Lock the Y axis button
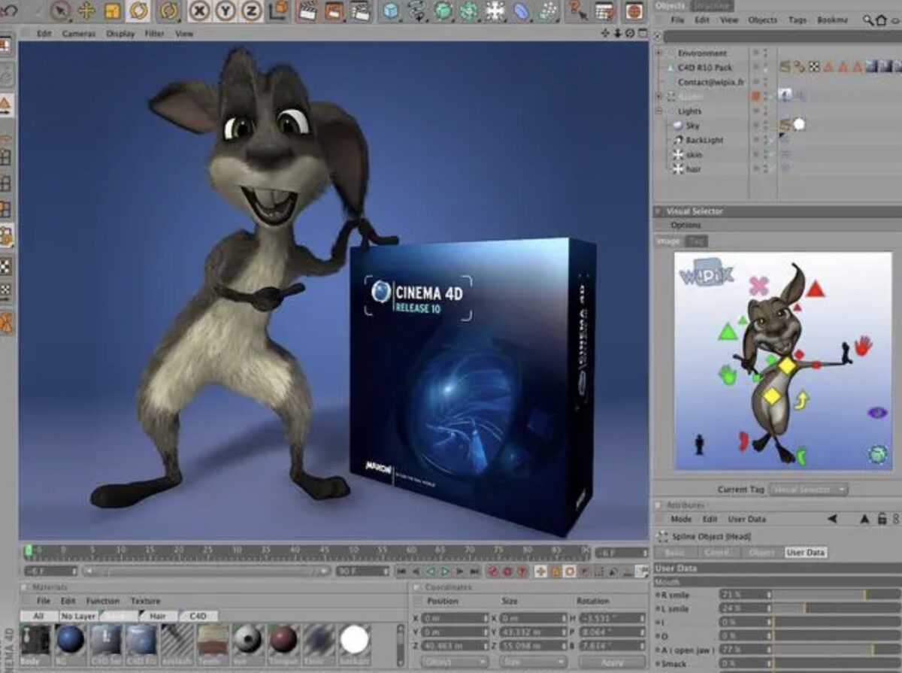Image resolution: width=902 pixels, height=673 pixels. [x=225, y=11]
